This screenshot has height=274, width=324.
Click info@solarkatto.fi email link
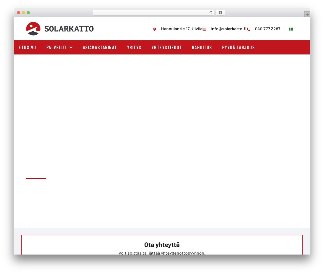(x=229, y=29)
